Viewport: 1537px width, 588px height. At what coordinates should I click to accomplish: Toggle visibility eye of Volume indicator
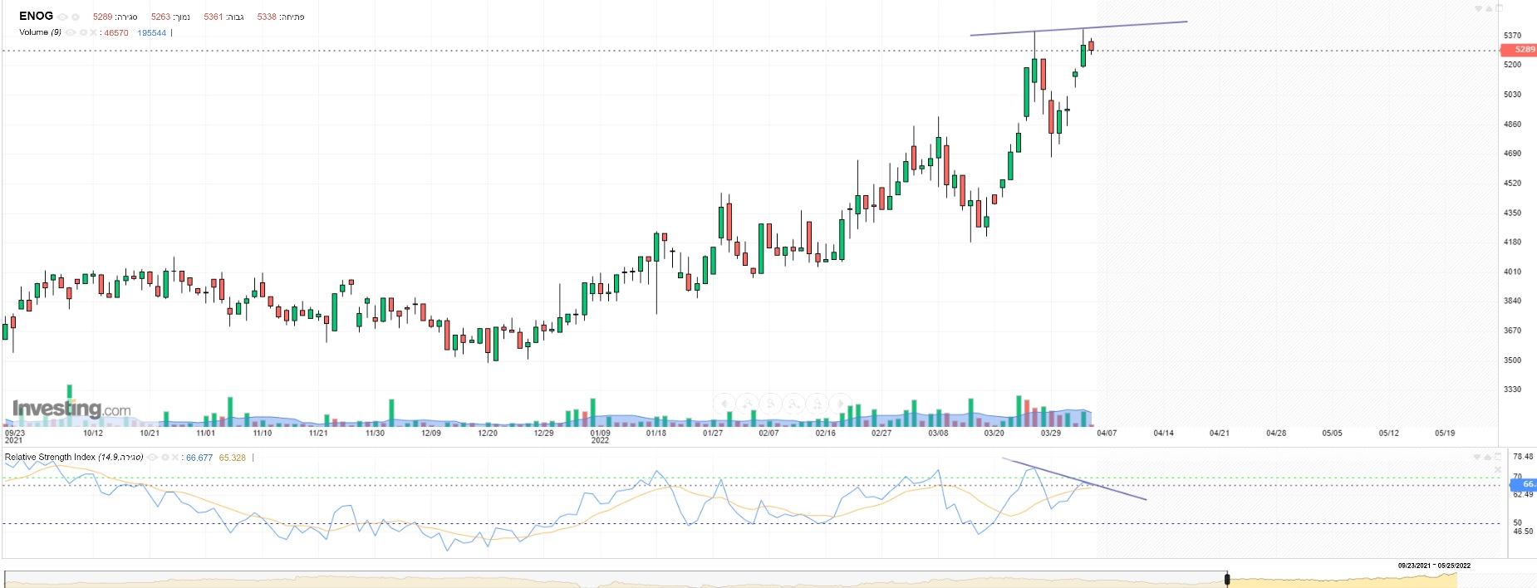70,32
